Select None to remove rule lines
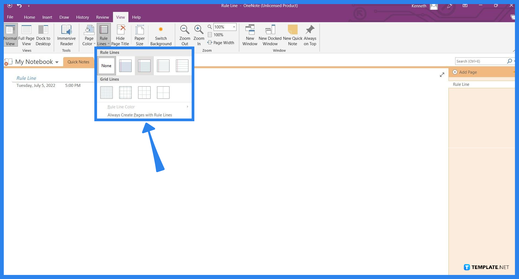Screen dimensions: 519x279 [x=106, y=65]
